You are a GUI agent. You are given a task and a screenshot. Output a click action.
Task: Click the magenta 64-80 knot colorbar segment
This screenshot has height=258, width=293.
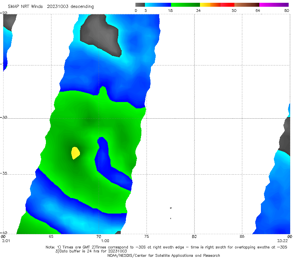tap(274, 5)
